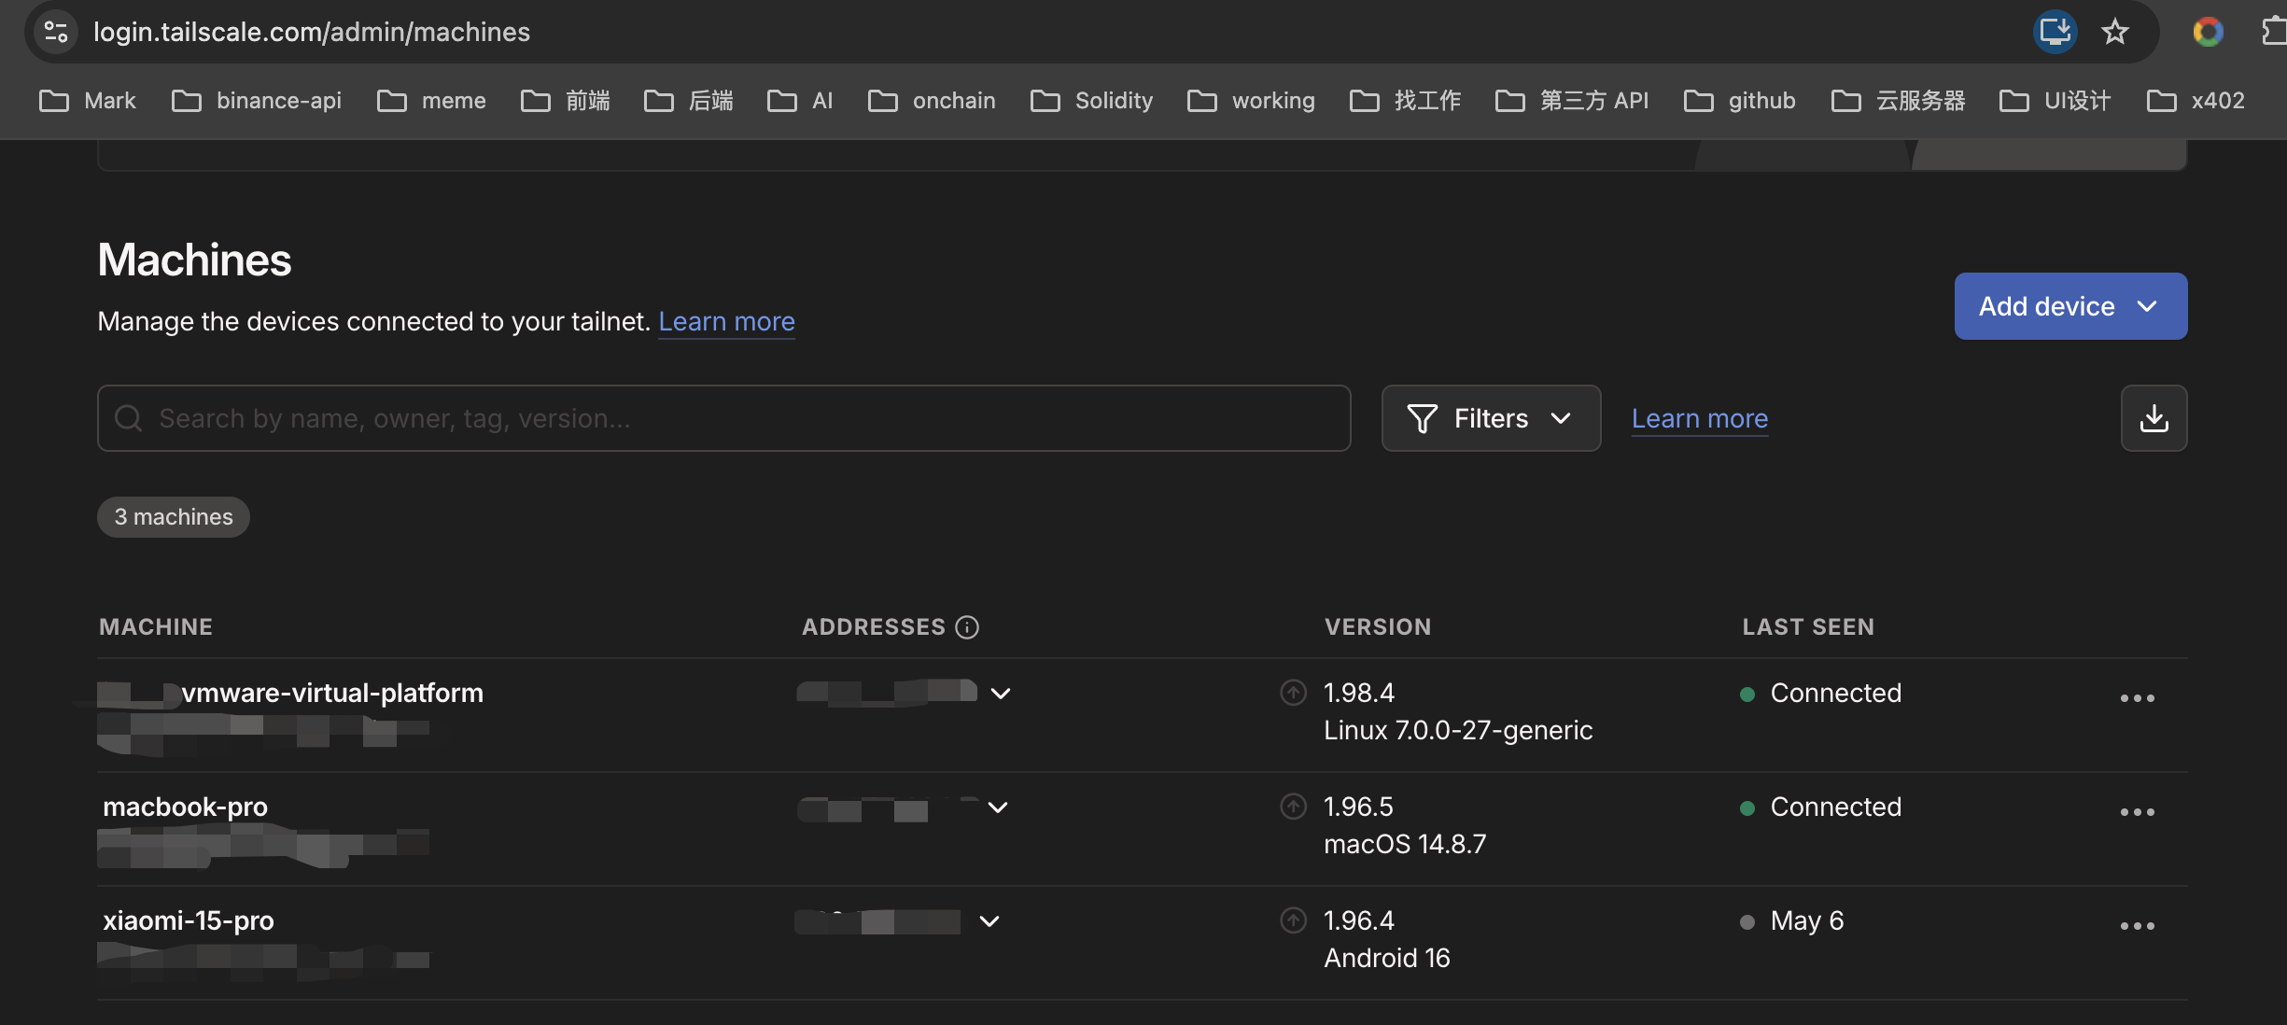Expand addresses for vmware-virtual-platform

[1001, 694]
